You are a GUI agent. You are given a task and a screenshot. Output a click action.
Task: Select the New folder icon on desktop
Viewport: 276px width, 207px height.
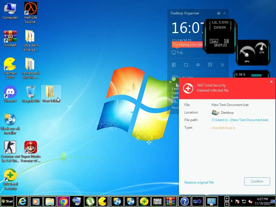pyautogui.click(x=51, y=94)
